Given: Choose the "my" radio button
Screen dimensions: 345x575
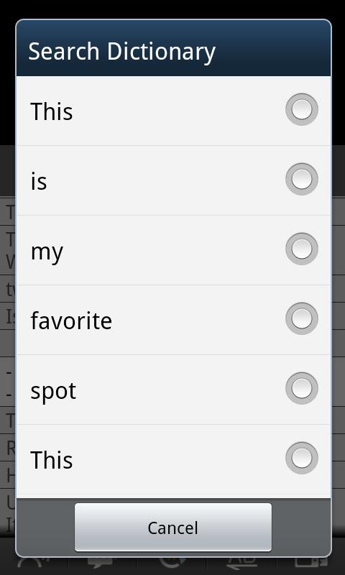Looking at the screenshot, I should (x=301, y=249).
